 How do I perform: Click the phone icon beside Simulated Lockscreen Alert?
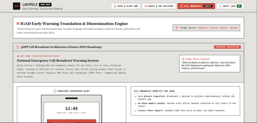point(55,91)
